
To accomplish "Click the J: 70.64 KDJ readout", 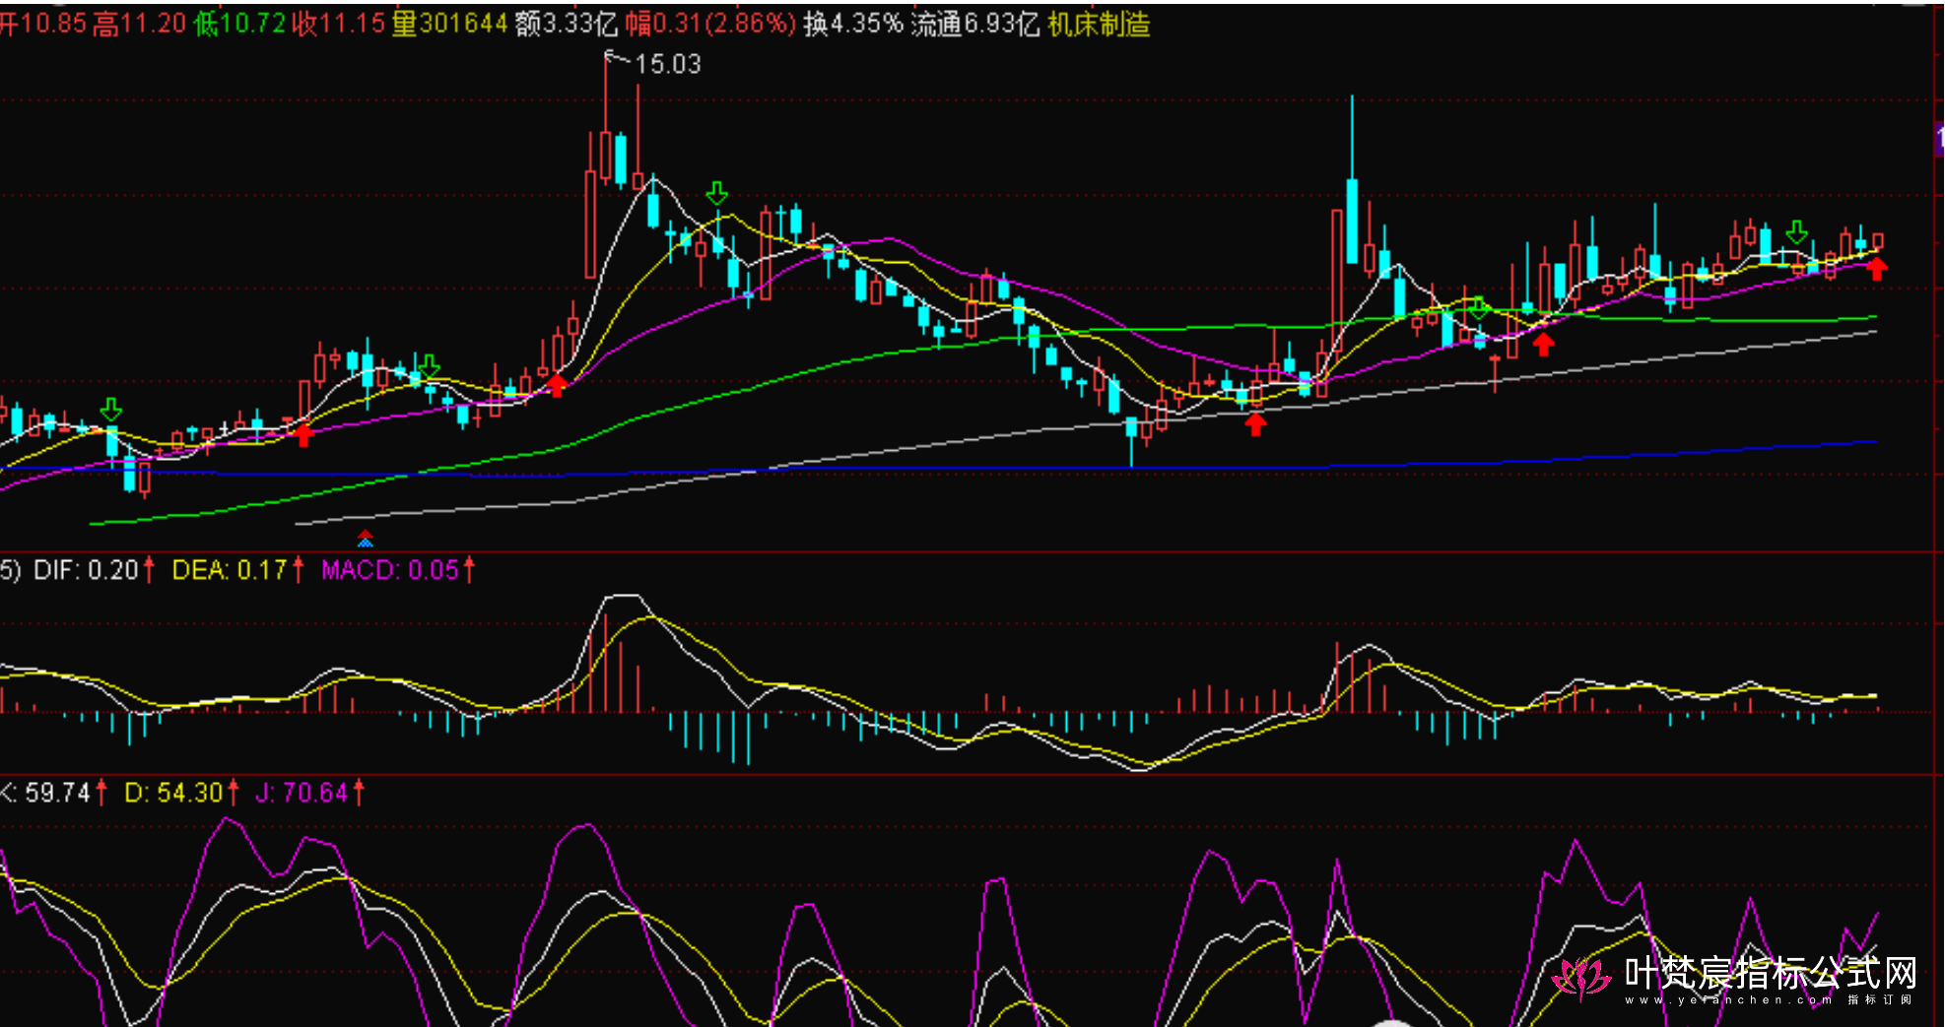I will pyautogui.click(x=309, y=793).
